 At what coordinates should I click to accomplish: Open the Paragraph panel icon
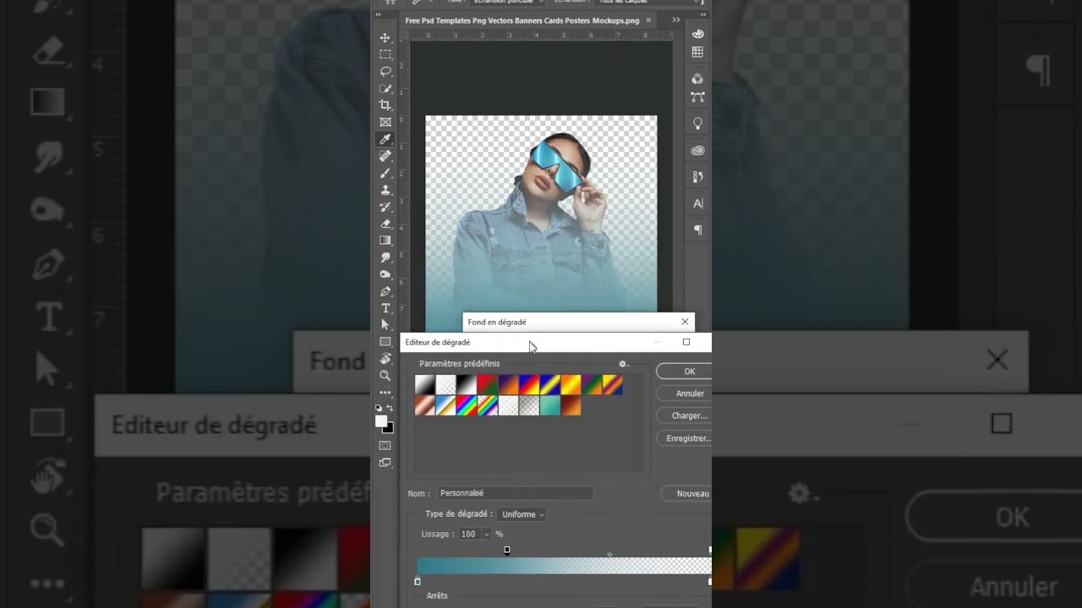697,230
